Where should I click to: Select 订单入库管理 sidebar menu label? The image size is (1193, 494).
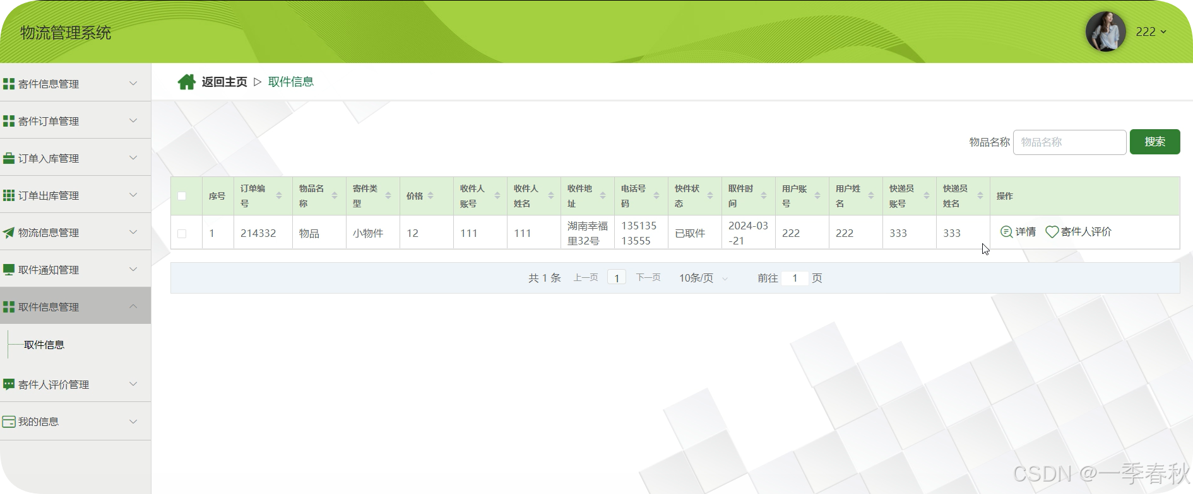tap(49, 158)
